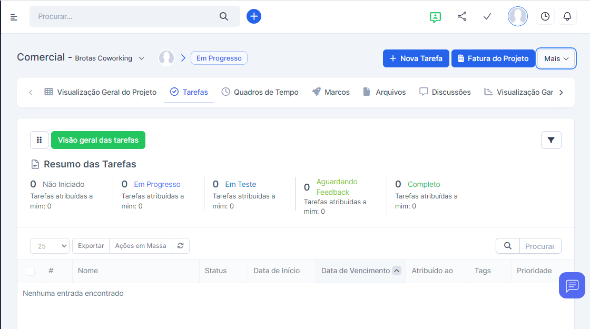Click the filter funnel icon

(x=551, y=140)
